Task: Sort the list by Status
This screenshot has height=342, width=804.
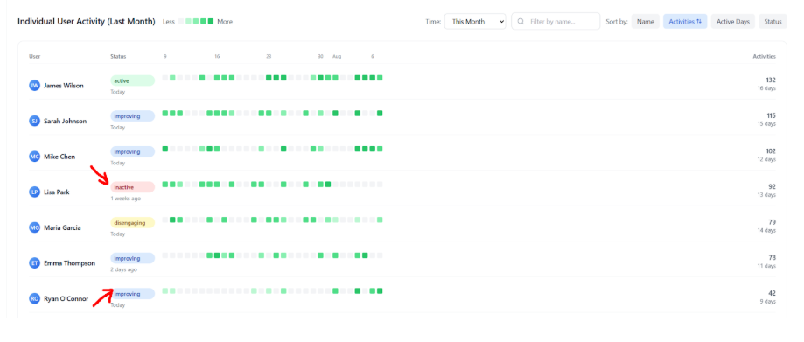Action: pyautogui.click(x=773, y=22)
